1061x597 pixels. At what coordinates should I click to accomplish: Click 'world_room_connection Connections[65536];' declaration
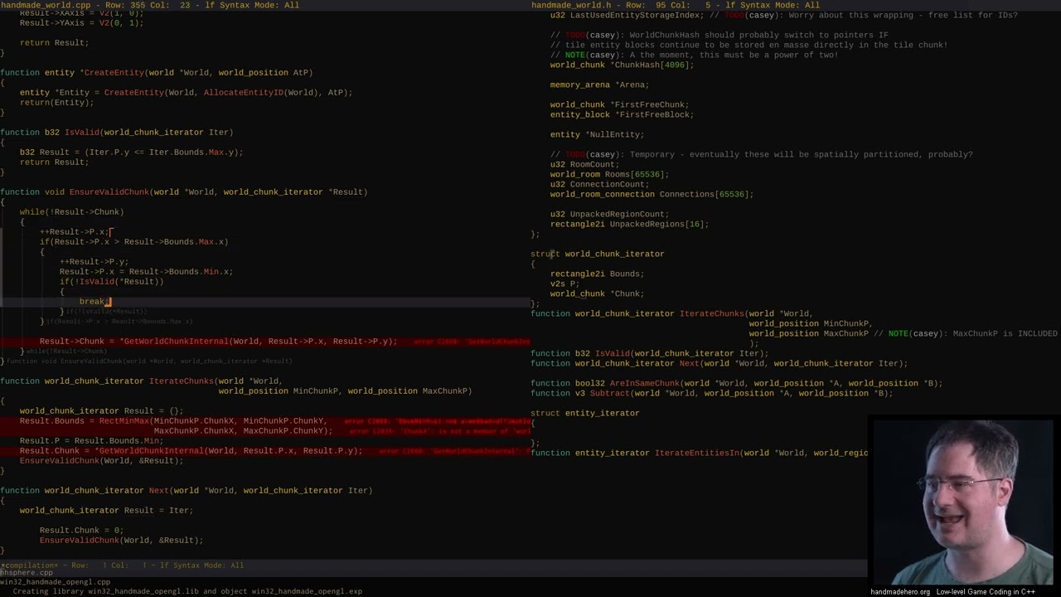click(x=652, y=194)
